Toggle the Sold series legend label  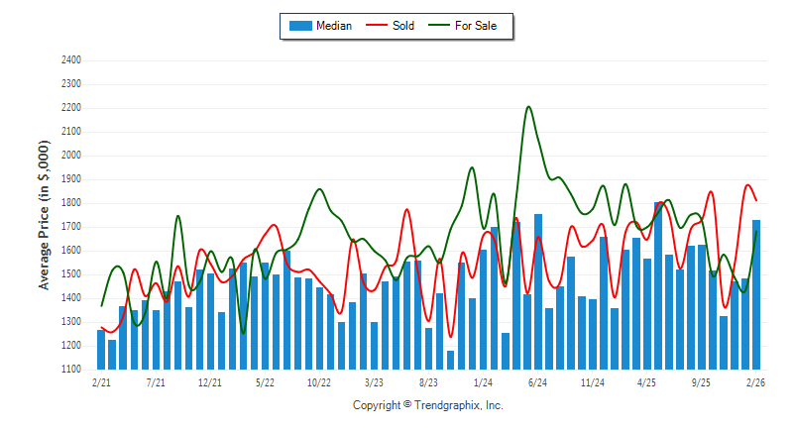(x=403, y=26)
